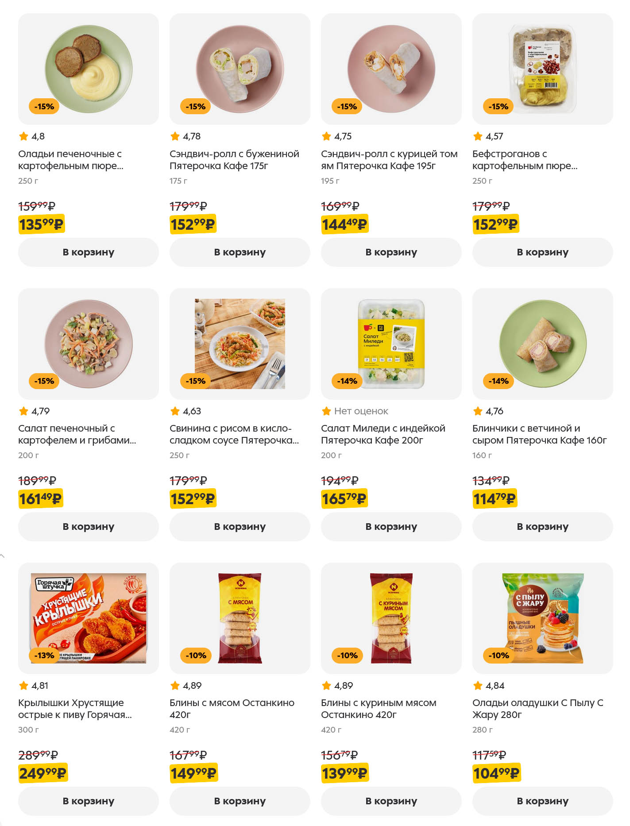Open Бефстроганов с картофельным пюре product photo

542,69
